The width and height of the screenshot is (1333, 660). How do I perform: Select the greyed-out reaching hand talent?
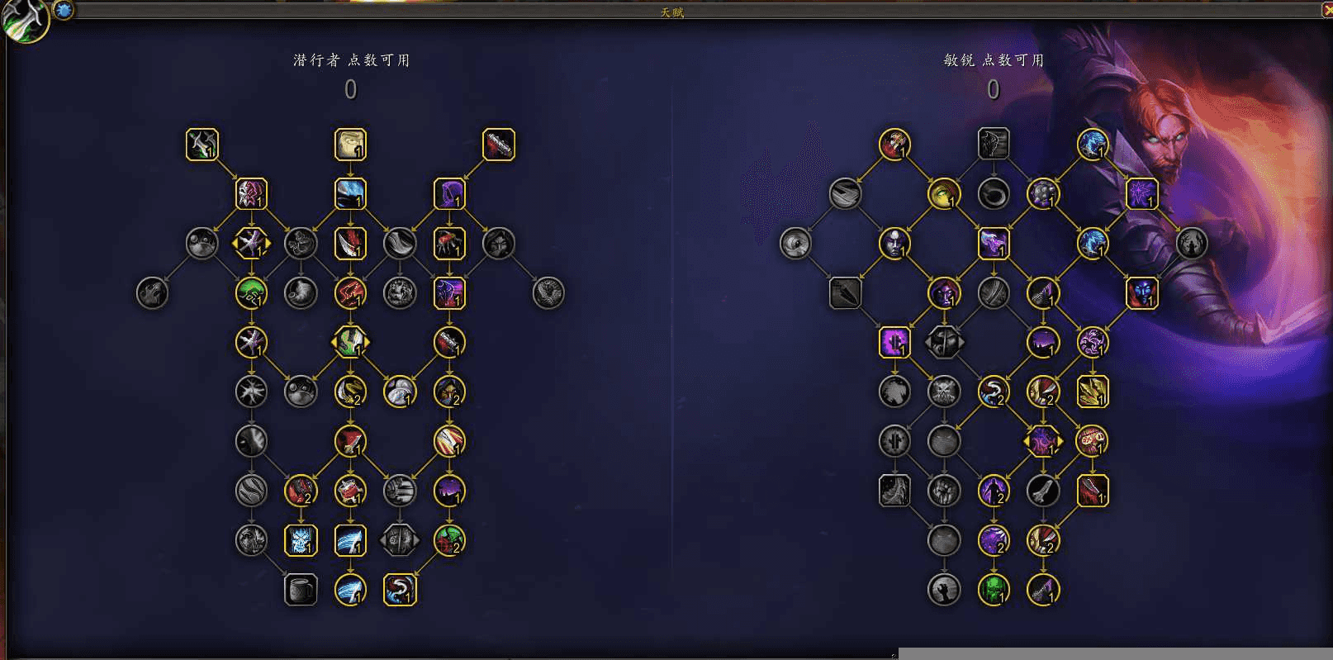click(x=944, y=591)
